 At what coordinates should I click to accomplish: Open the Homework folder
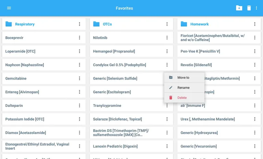219,24
